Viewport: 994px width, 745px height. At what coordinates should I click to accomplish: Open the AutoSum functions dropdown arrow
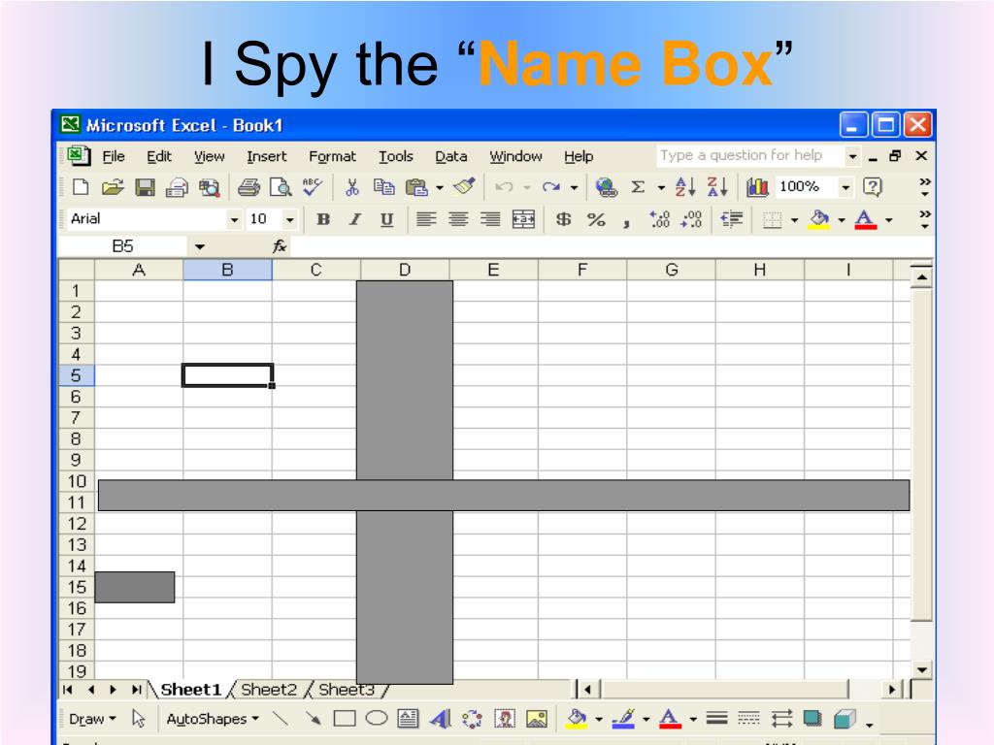coord(661,188)
